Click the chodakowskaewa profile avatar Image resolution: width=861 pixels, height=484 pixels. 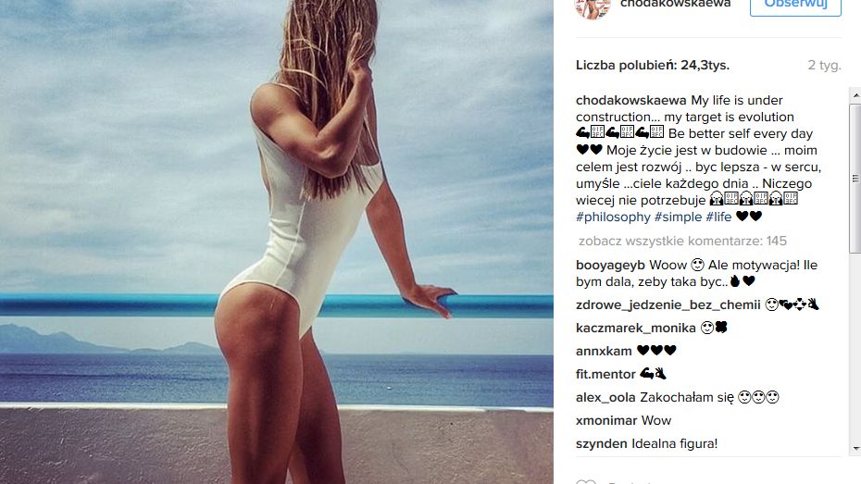pyautogui.click(x=593, y=8)
